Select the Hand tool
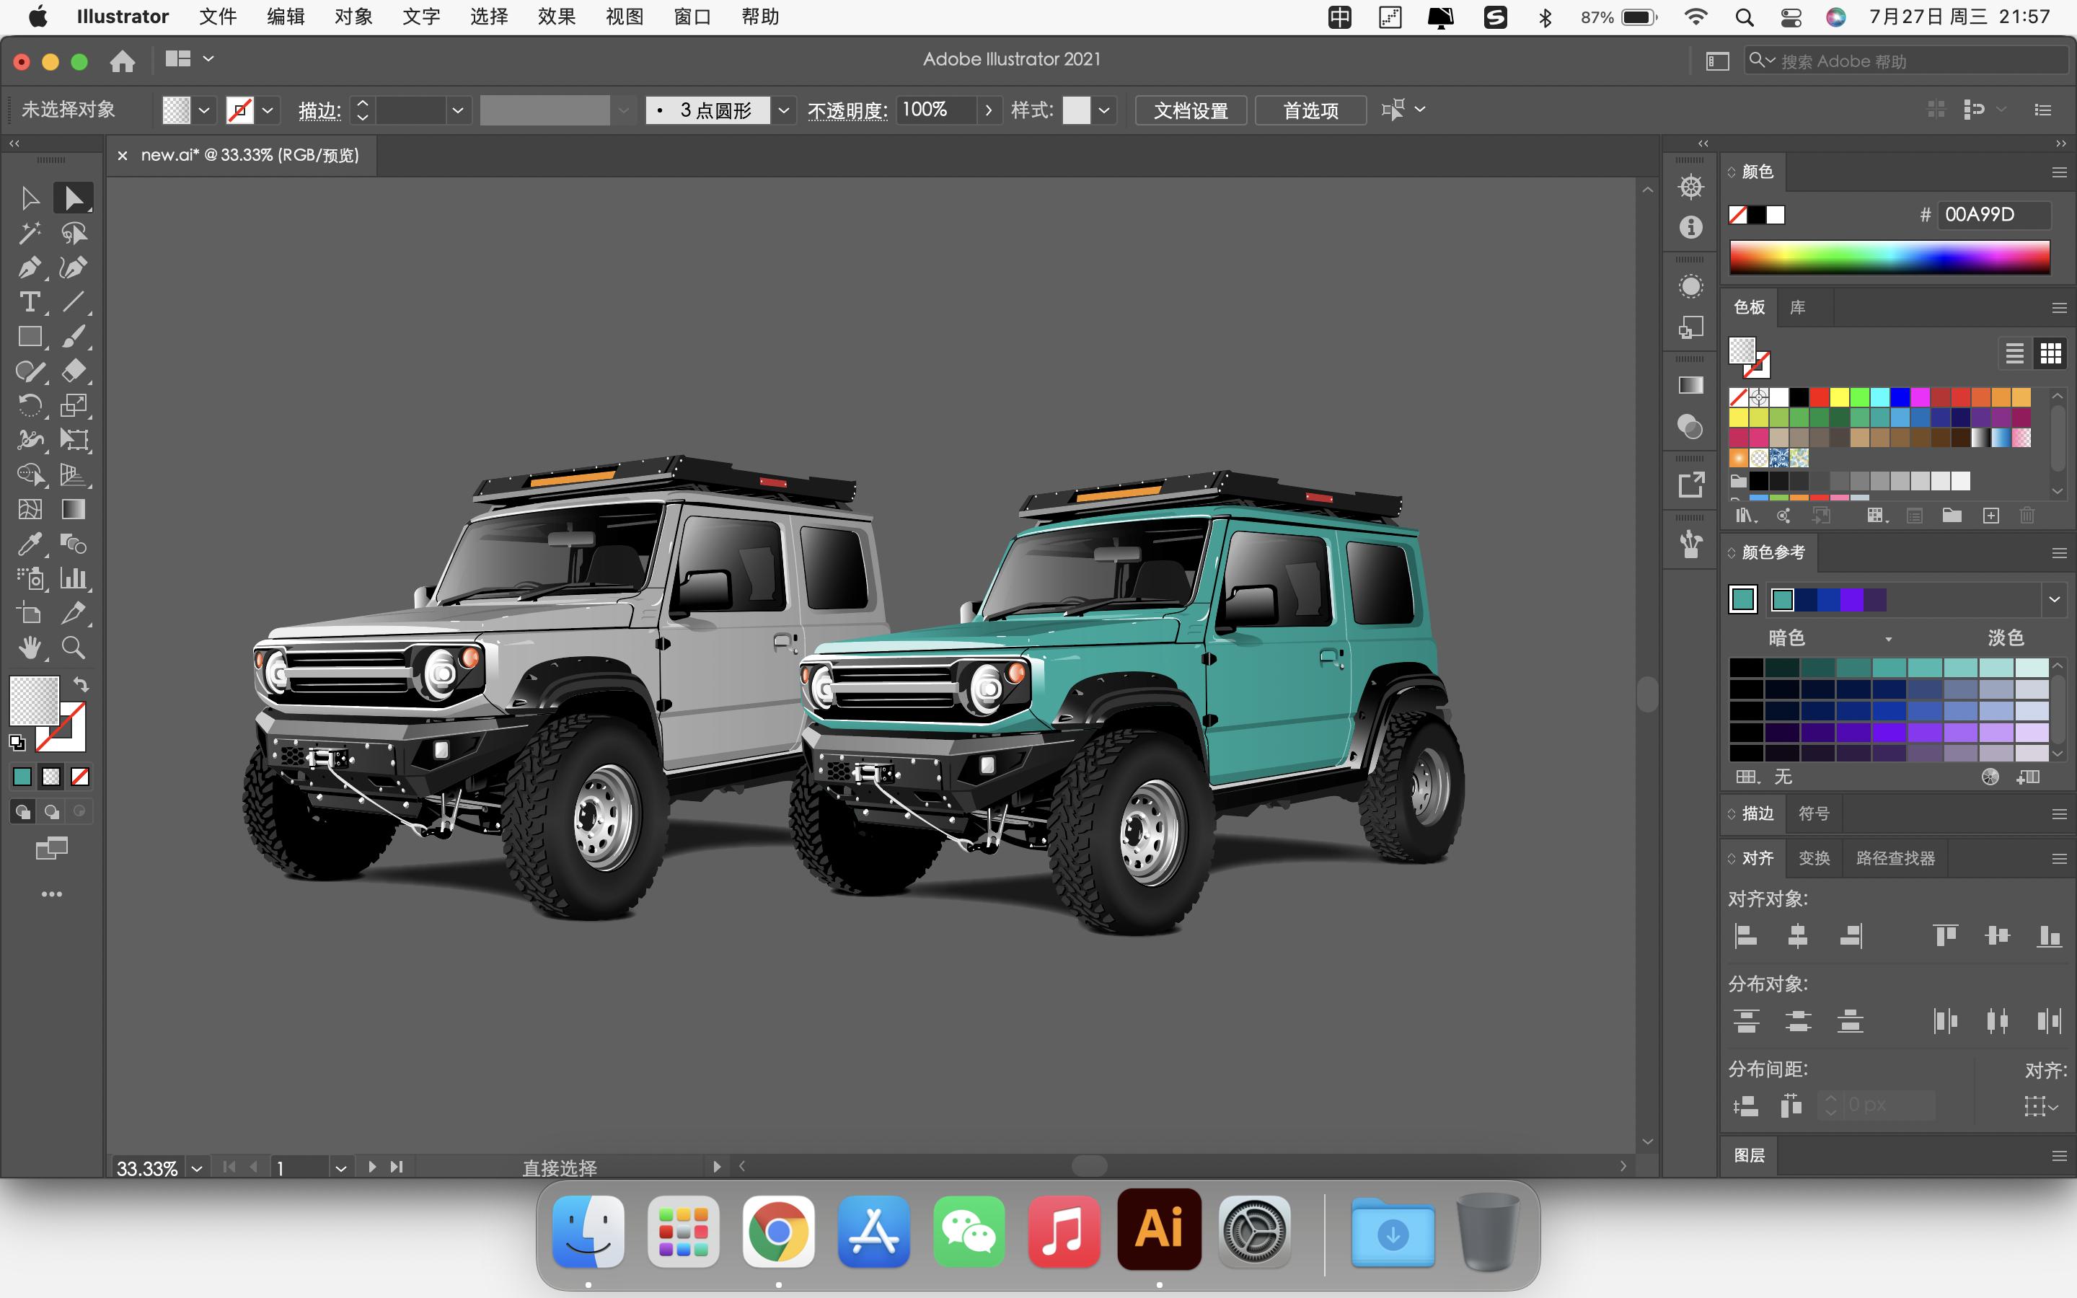 [x=29, y=648]
